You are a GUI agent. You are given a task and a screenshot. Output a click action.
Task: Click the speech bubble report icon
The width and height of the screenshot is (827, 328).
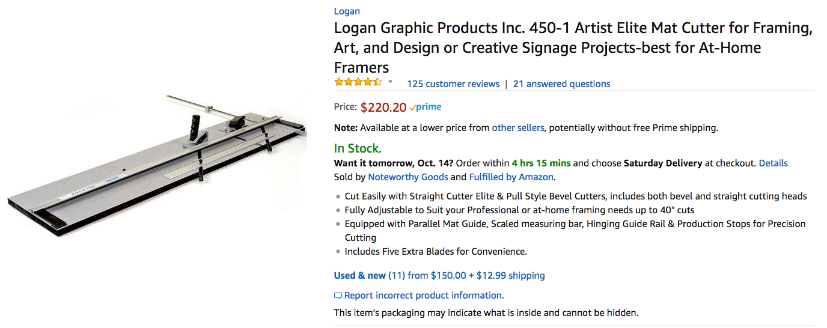(x=338, y=296)
